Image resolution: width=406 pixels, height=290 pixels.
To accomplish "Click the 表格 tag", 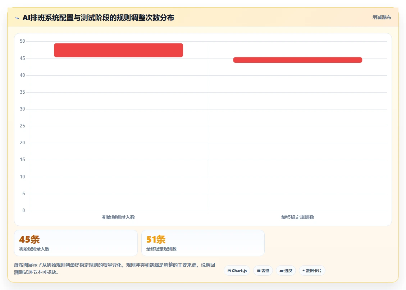I will (263, 271).
